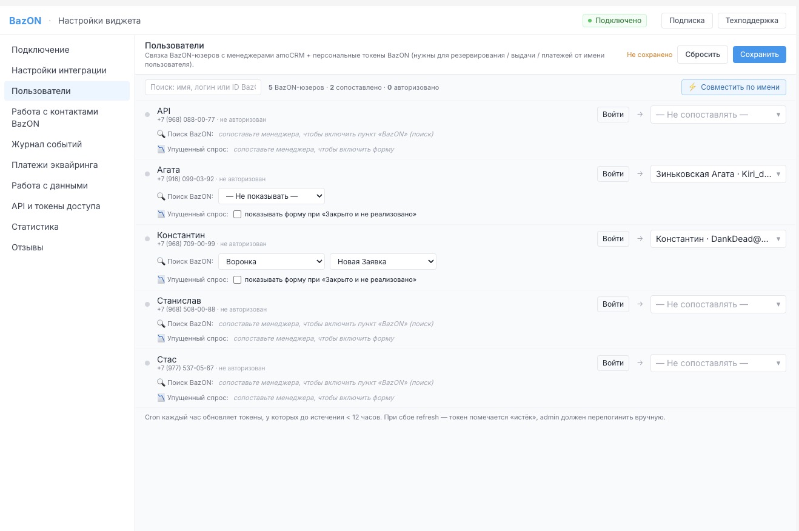
Task: Open Агата's Поиск BazON 'Не показывать' dropdown
Action: click(x=272, y=196)
